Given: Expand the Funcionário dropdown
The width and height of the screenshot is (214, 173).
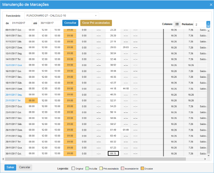Looking at the screenshot, I should tap(96, 16).
